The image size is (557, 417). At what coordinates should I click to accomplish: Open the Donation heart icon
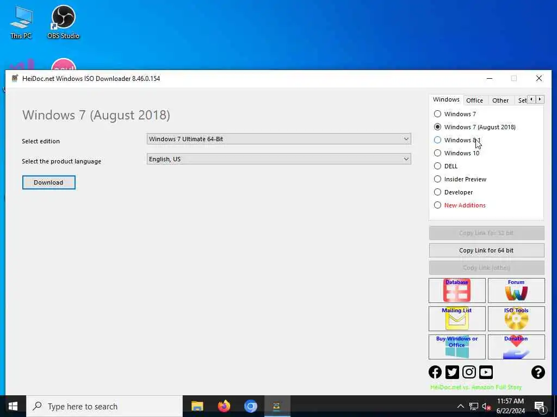click(516, 347)
